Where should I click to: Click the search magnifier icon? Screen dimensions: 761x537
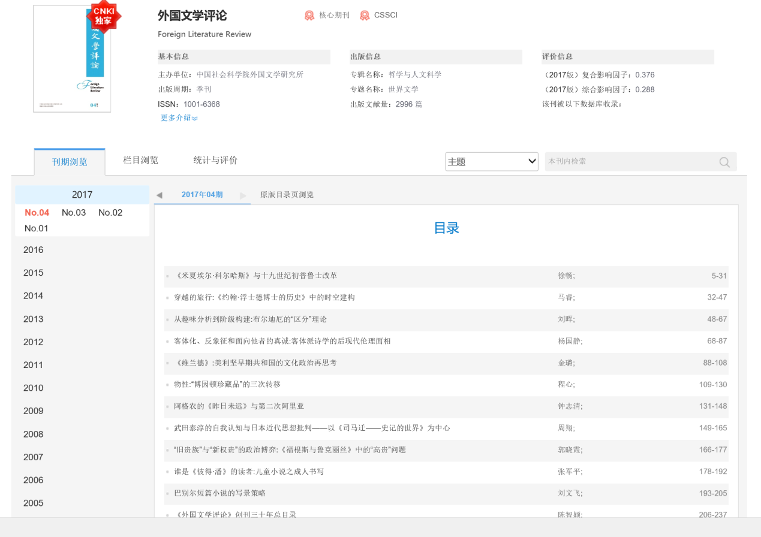point(724,162)
